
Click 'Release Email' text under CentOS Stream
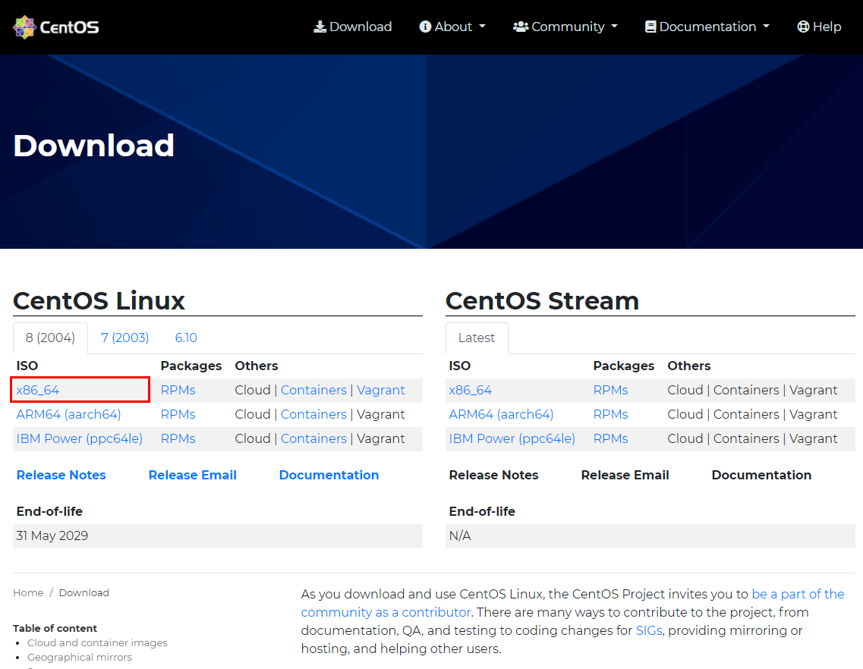[x=625, y=475]
